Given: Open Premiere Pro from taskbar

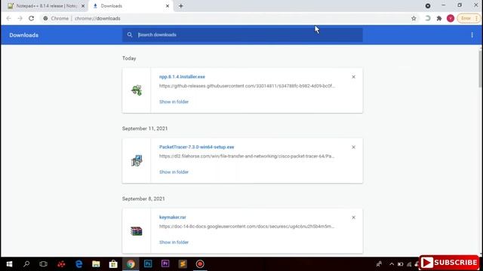Looking at the screenshot, I should (x=165, y=264).
